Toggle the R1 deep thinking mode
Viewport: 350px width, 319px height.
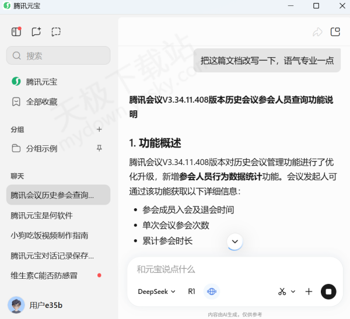(191, 292)
